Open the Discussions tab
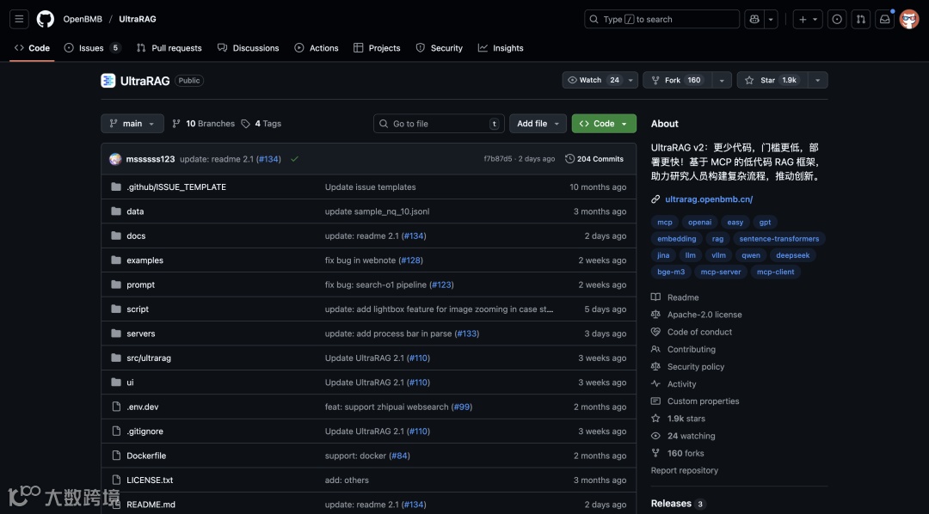The height and width of the screenshot is (514, 929). click(249, 48)
